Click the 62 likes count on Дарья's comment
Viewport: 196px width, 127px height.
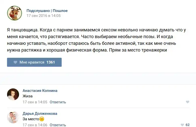[187, 125]
